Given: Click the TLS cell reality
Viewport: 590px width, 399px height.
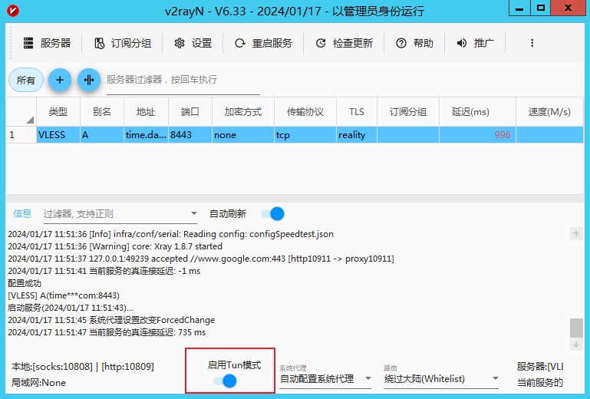Looking at the screenshot, I should 357,135.
